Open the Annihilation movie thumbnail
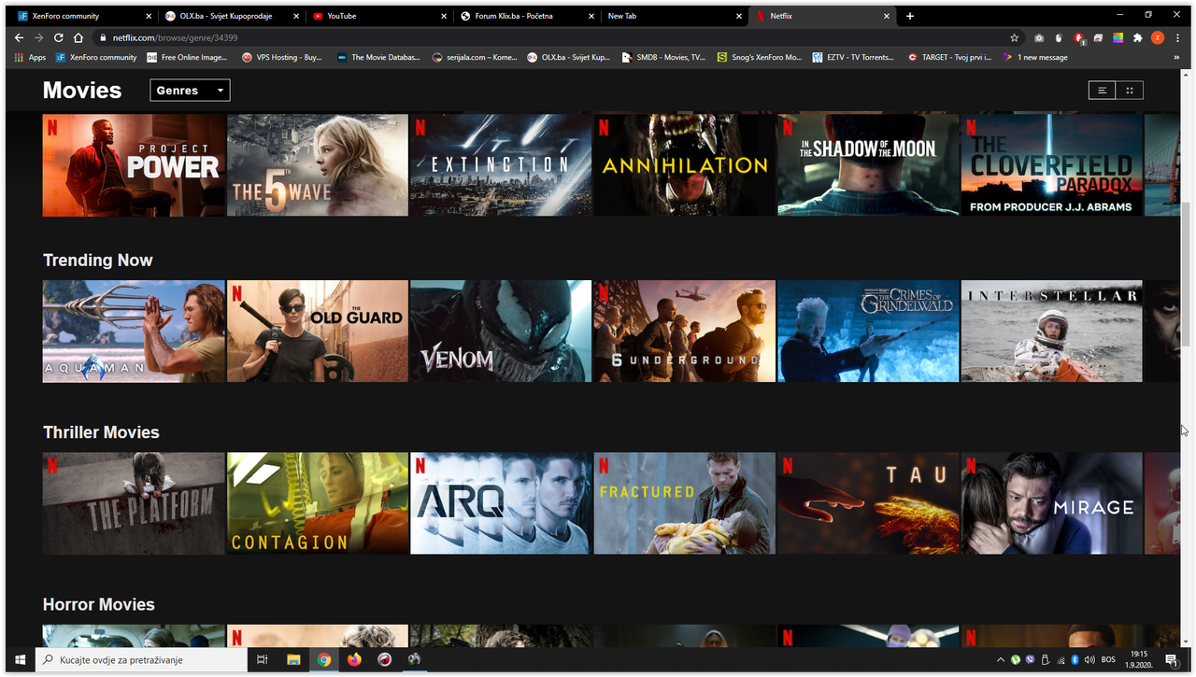This screenshot has height=677, width=1196. 685,165
